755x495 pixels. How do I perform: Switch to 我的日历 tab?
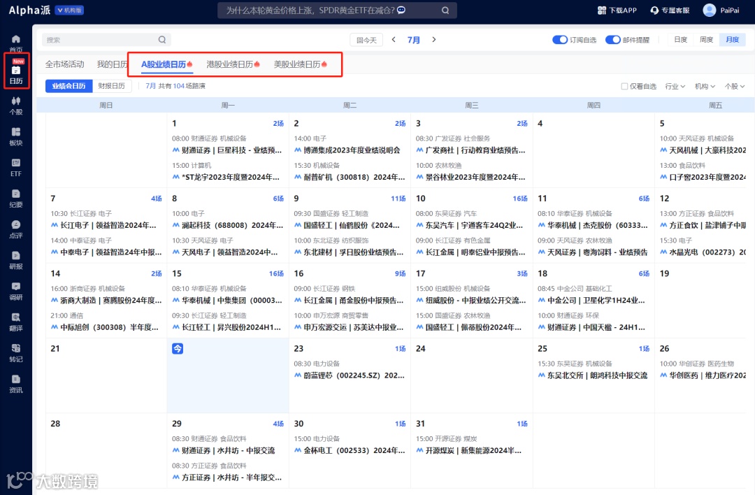[112, 64]
